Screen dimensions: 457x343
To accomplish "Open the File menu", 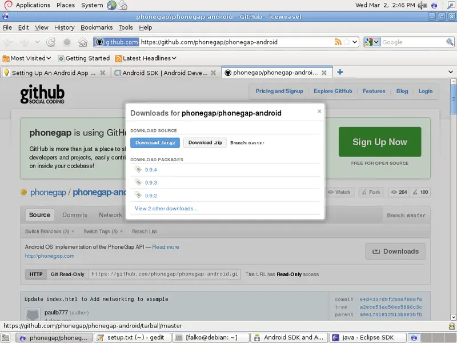I will point(7,27).
